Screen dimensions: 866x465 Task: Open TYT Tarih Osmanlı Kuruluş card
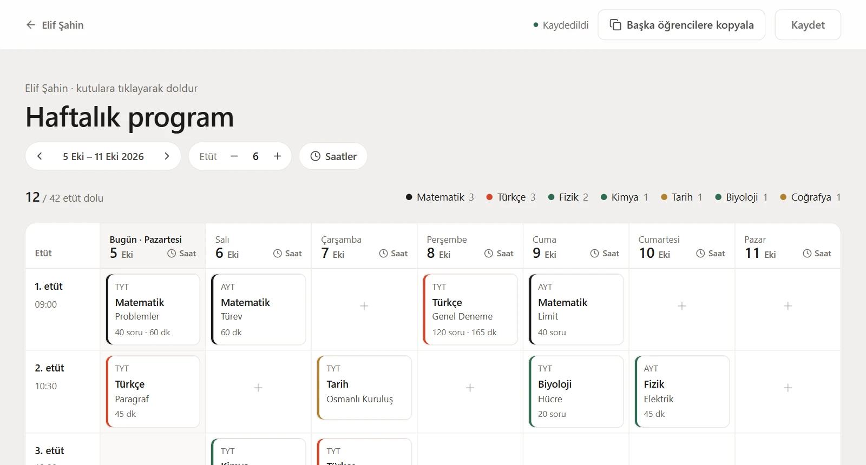click(x=365, y=388)
